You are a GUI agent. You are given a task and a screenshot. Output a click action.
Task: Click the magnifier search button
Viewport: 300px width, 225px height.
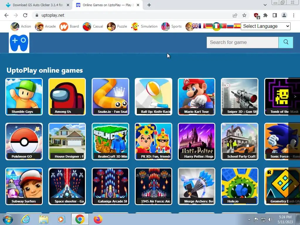click(x=286, y=42)
